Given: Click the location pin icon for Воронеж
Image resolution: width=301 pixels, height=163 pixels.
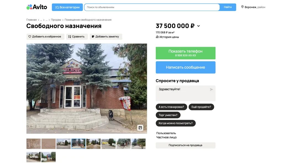Looking at the screenshot, I should point(242,7).
